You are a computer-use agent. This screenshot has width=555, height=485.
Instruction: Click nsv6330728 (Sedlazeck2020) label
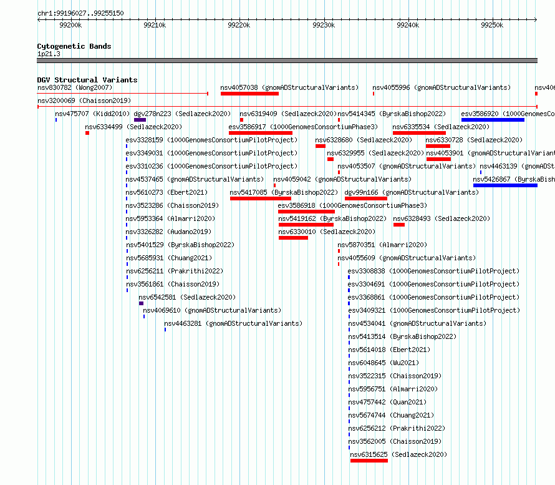[474, 140]
